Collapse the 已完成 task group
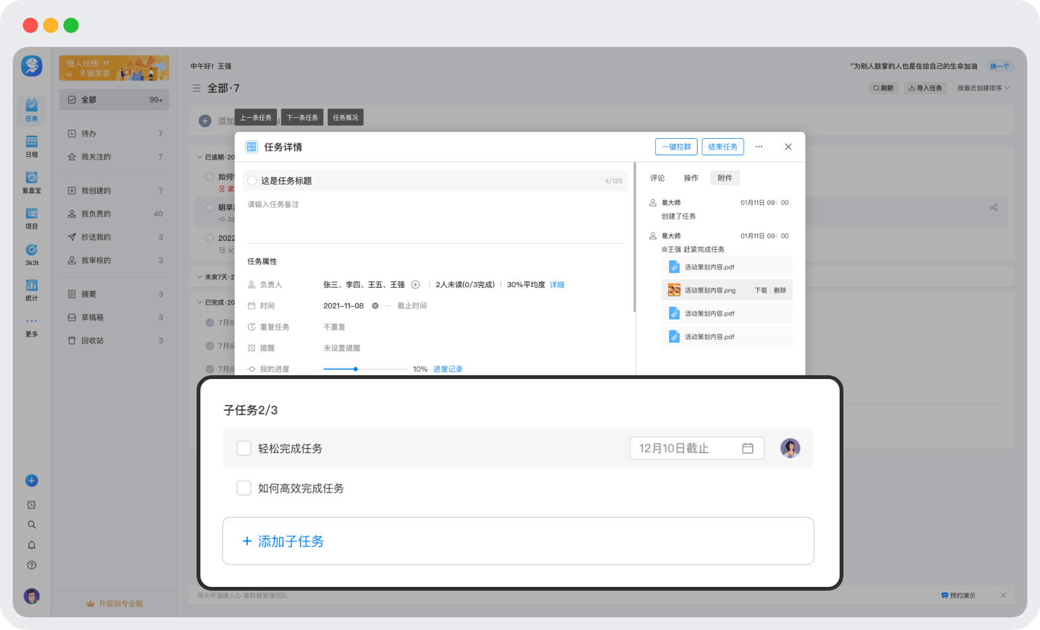The image size is (1040, 630). click(200, 302)
